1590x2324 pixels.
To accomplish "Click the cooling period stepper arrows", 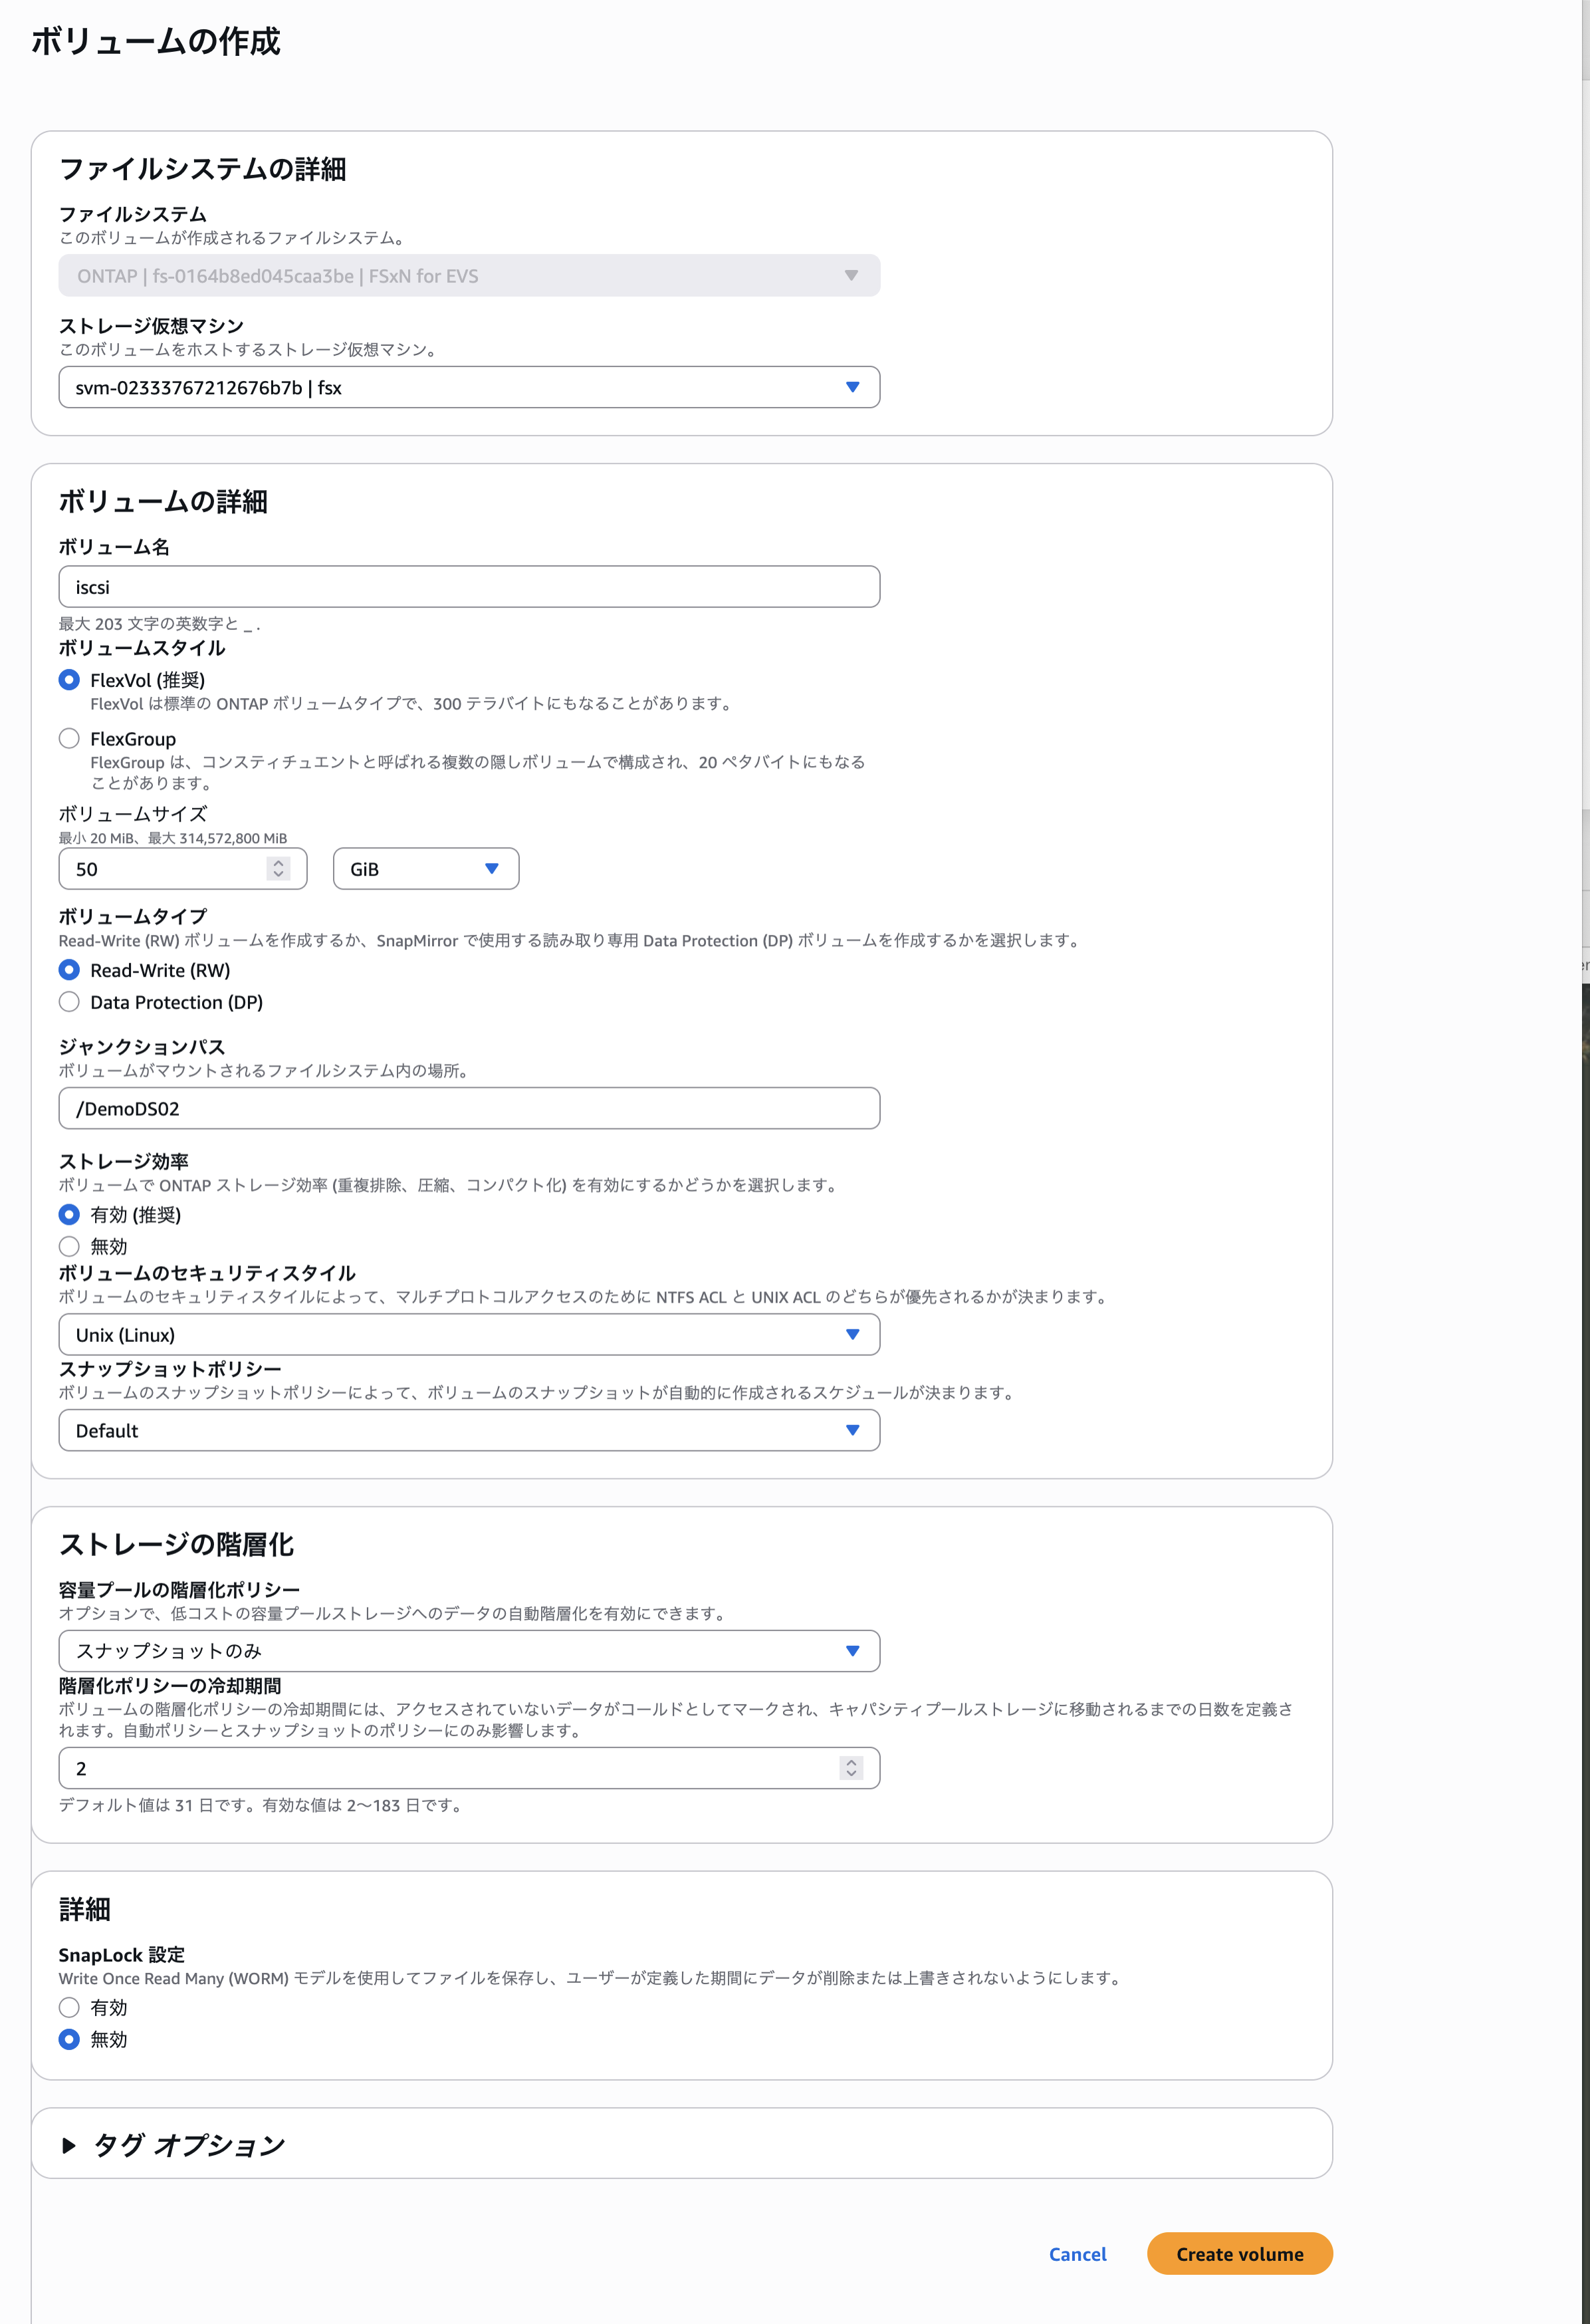I will click(x=850, y=1768).
